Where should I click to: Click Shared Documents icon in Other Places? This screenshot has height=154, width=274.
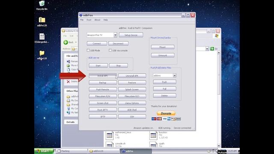(68, 104)
